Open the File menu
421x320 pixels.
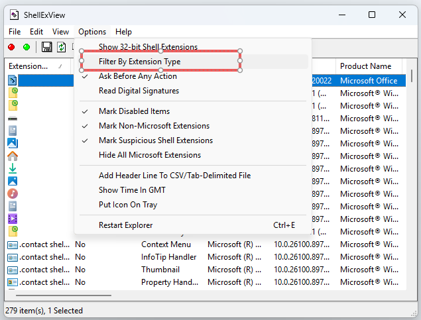[15, 32]
